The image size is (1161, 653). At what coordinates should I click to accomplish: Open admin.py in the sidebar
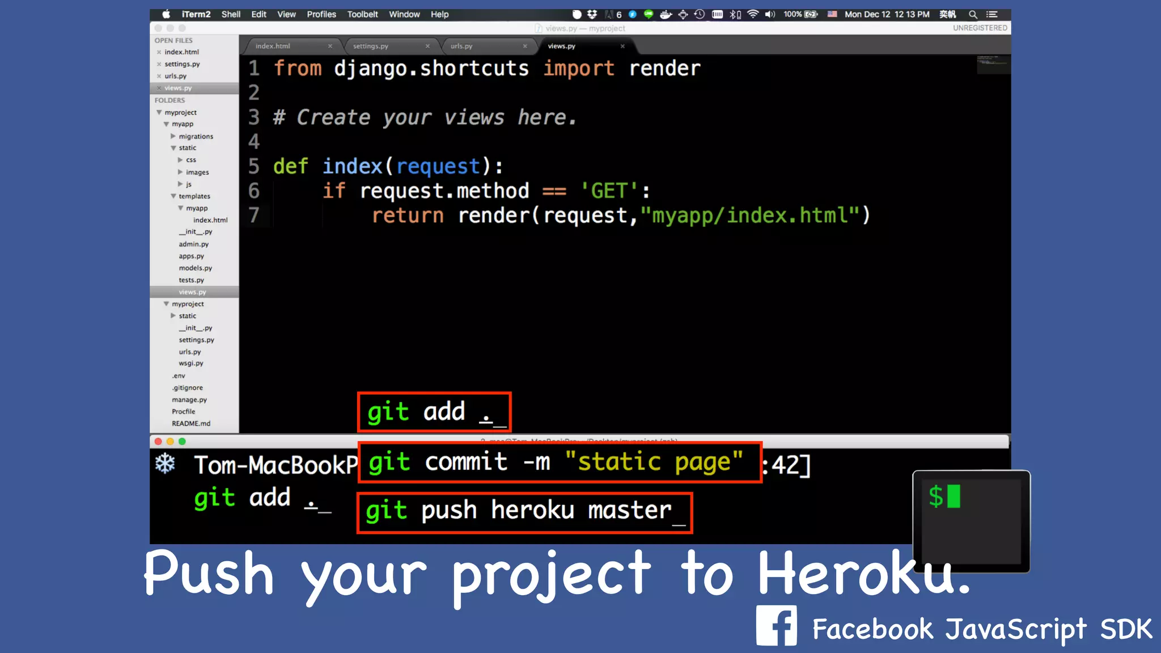point(193,244)
